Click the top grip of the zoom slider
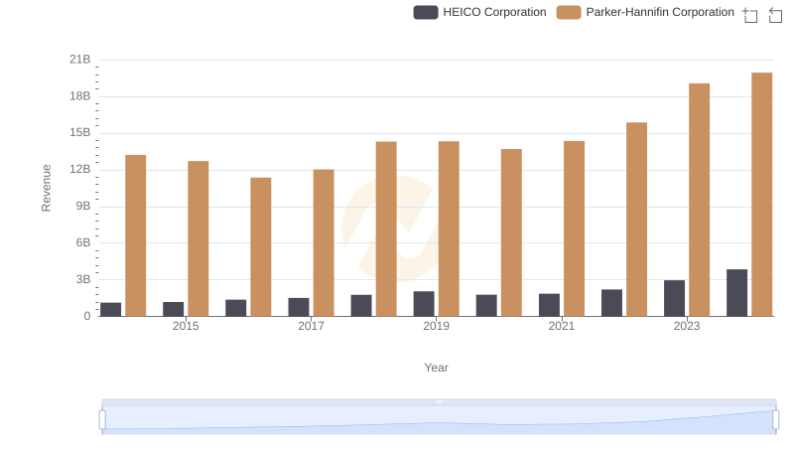The image size is (794, 458). click(x=439, y=401)
